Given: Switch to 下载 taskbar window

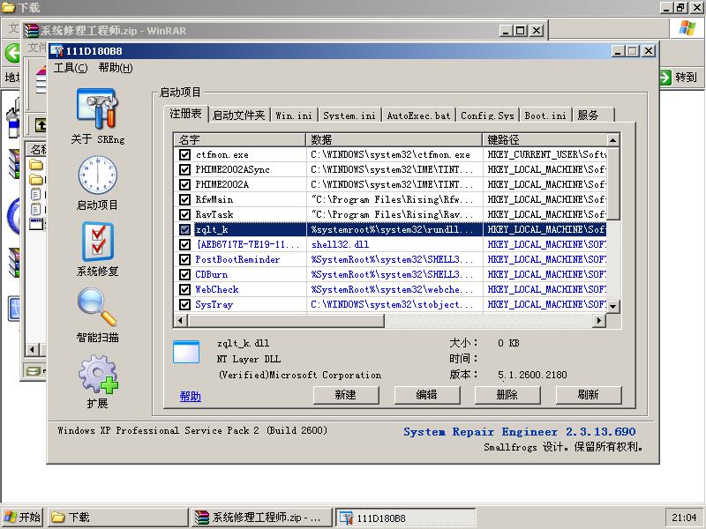Looking at the screenshot, I should [x=118, y=518].
